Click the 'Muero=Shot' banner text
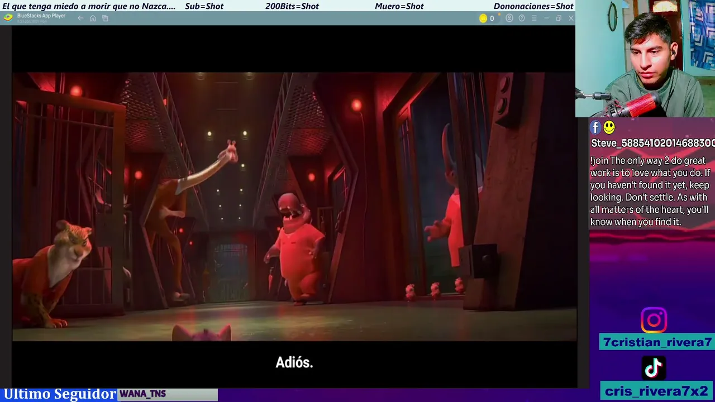Image resolution: width=715 pixels, height=402 pixels. point(399,6)
